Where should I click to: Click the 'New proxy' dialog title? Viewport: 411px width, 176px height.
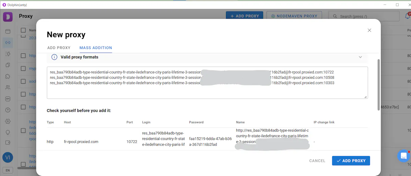66,35
